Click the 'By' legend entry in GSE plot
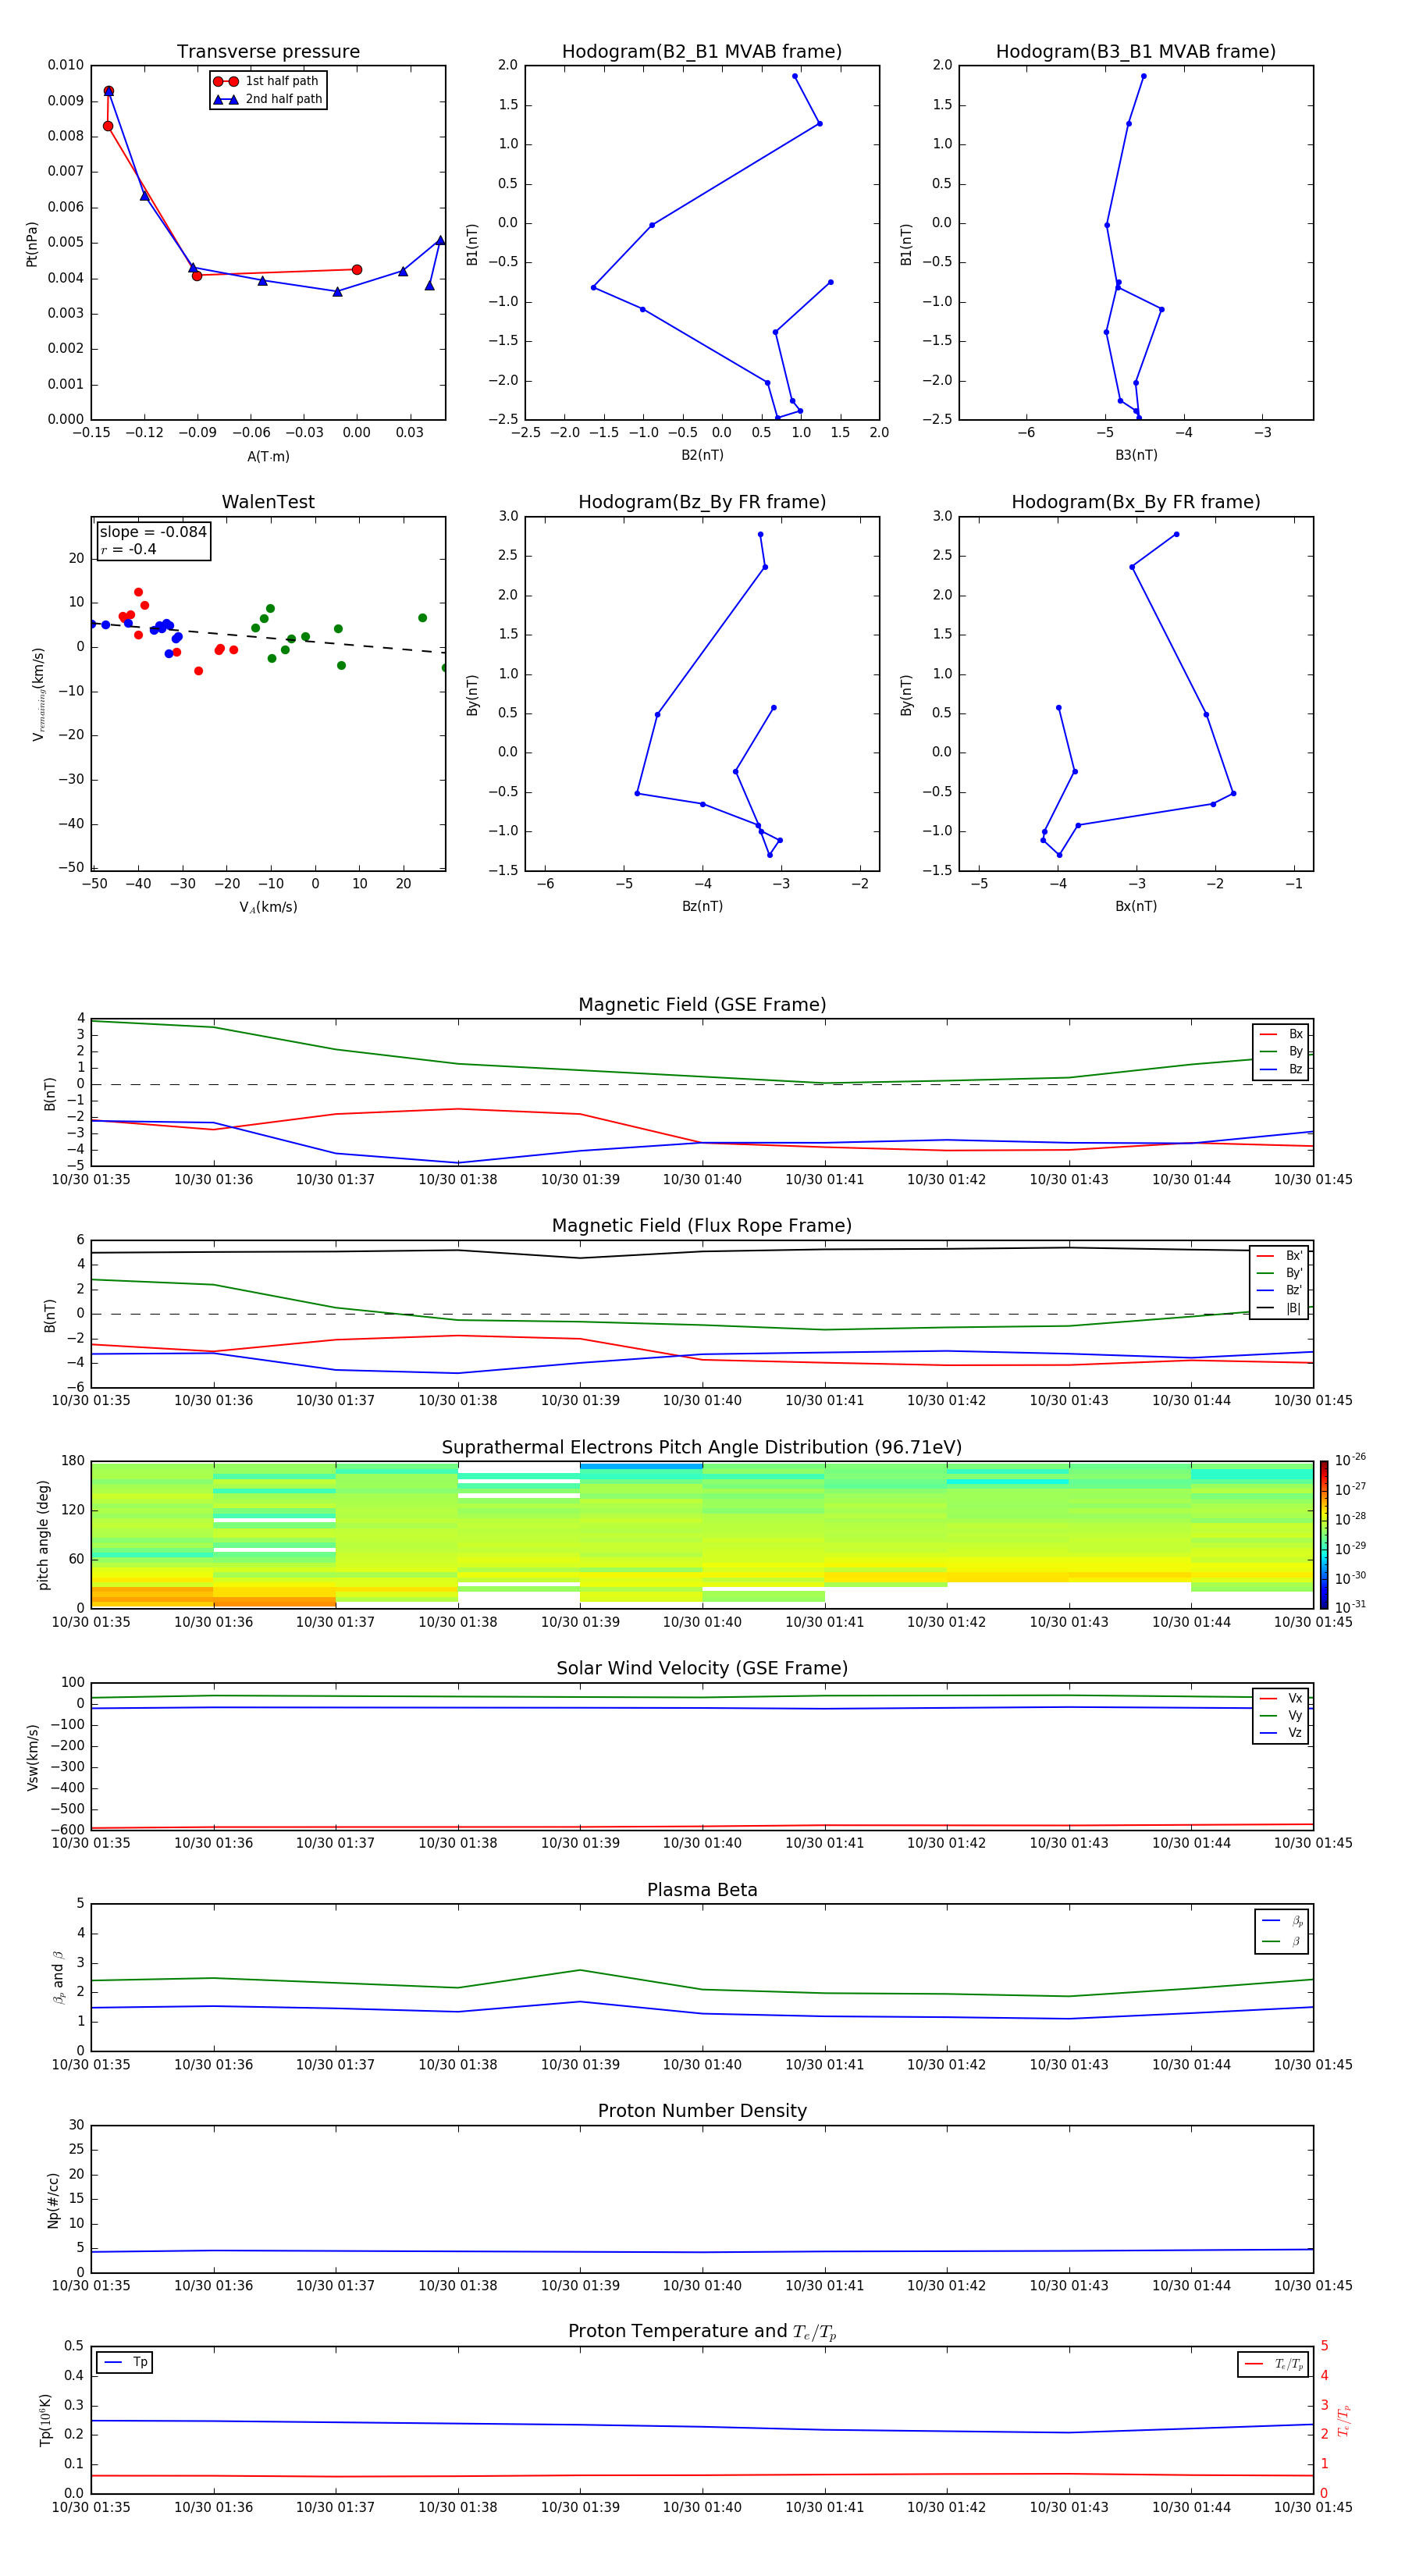Image resolution: width=1405 pixels, height=2576 pixels. 1281,1052
